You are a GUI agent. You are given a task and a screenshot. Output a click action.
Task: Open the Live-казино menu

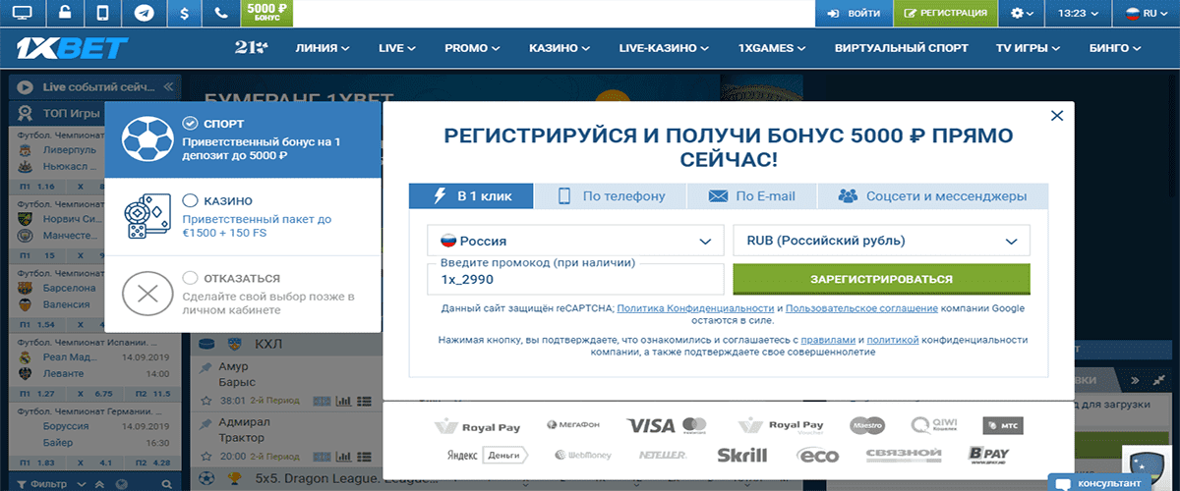click(x=665, y=48)
